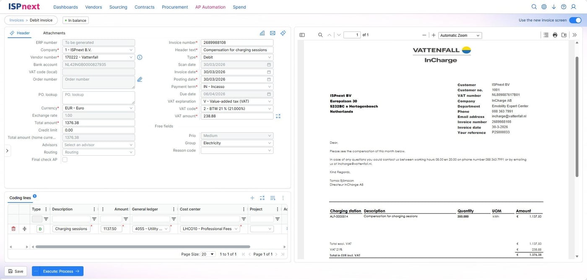Open the Posting date calendar picker

point(269,80)
